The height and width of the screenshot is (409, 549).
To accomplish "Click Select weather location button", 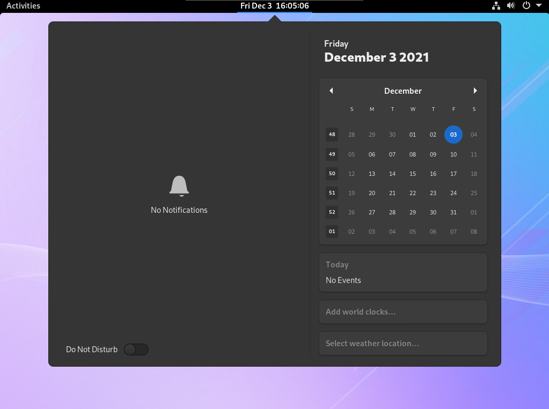I will click(403, 344).
